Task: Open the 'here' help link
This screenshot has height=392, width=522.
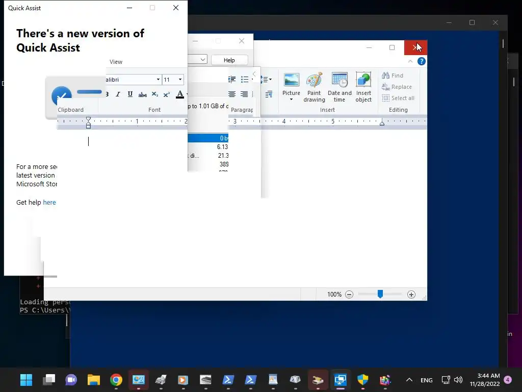Action: pyautogui.click(x=49, y=202)
